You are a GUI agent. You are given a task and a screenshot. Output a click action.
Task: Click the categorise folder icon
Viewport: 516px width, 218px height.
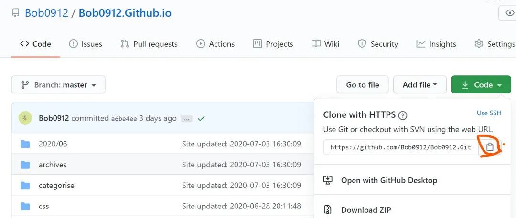[25, 186]
